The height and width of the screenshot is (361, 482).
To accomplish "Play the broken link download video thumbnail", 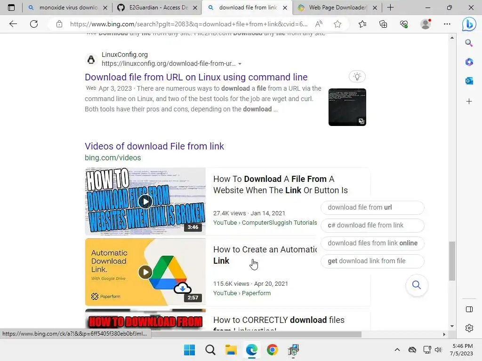I will (x=145, y=201).
